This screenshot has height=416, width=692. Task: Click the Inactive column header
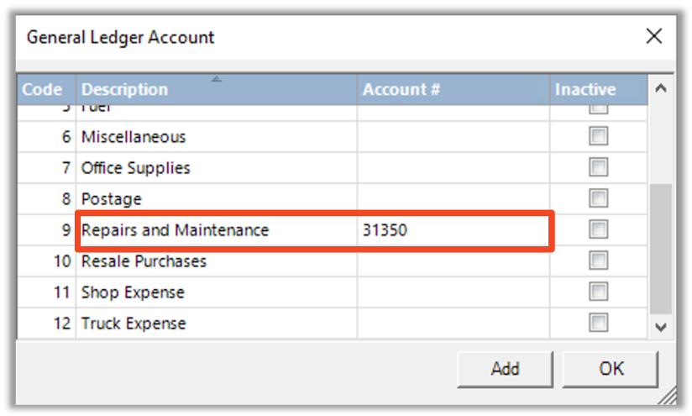tap(599, 90)
